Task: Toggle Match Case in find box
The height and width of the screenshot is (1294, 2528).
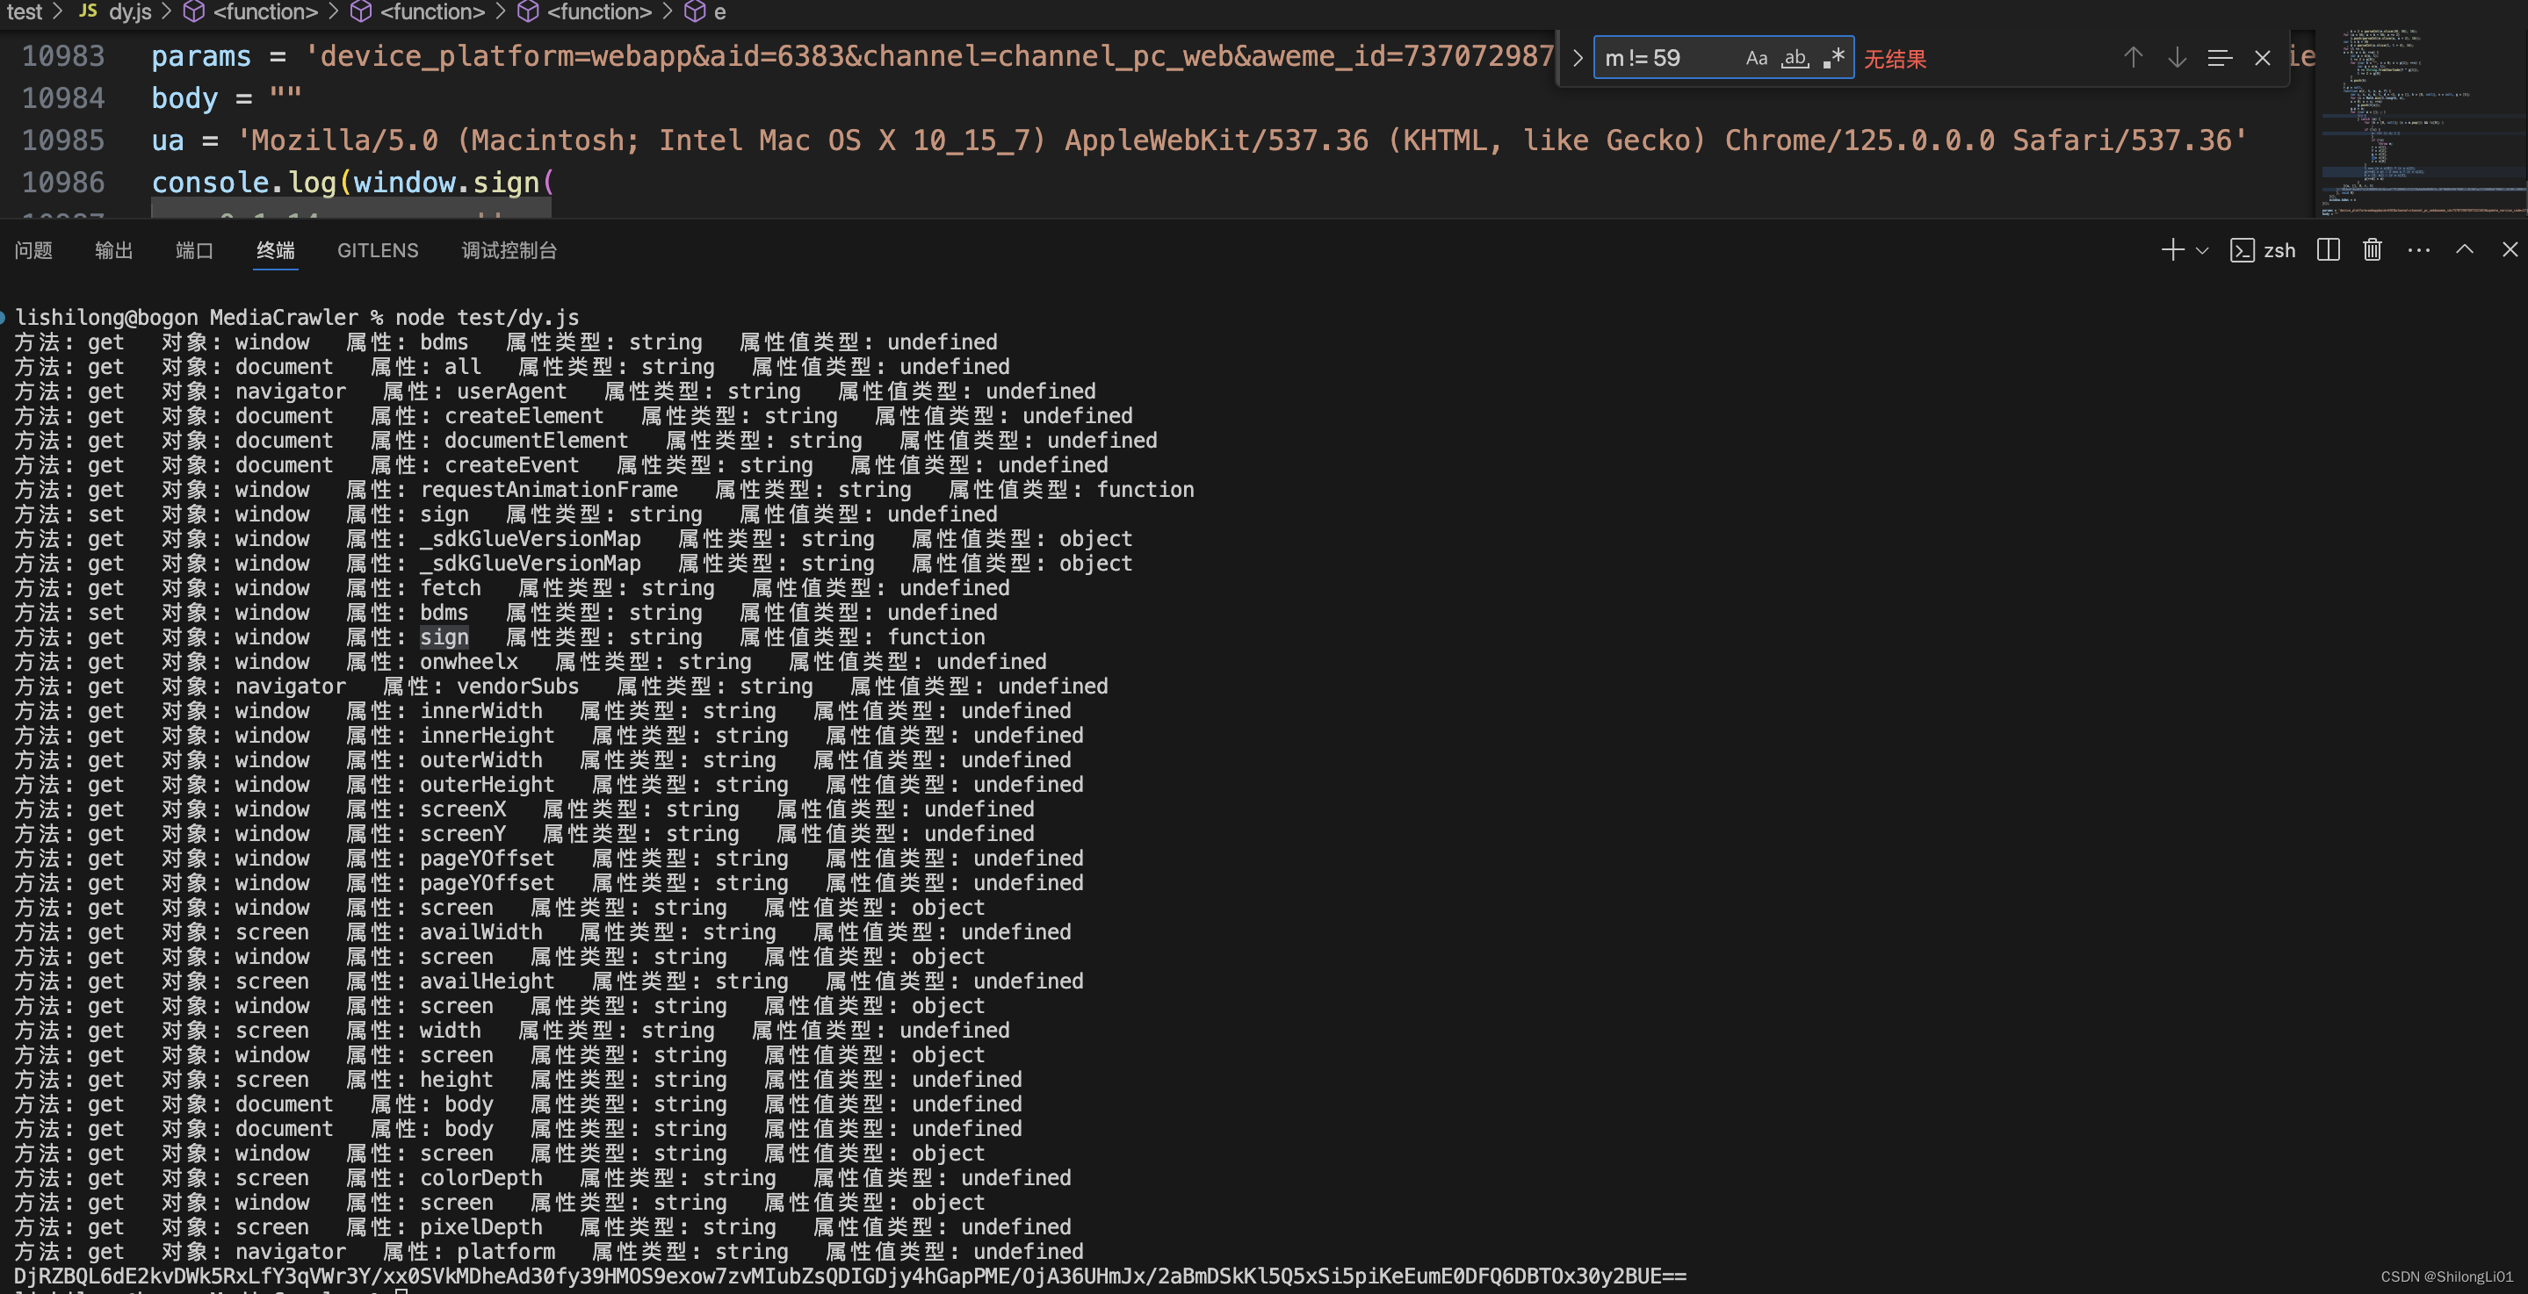Action: coord(1757,58)
